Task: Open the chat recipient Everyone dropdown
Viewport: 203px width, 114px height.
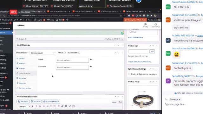Action: coord(175,99)
